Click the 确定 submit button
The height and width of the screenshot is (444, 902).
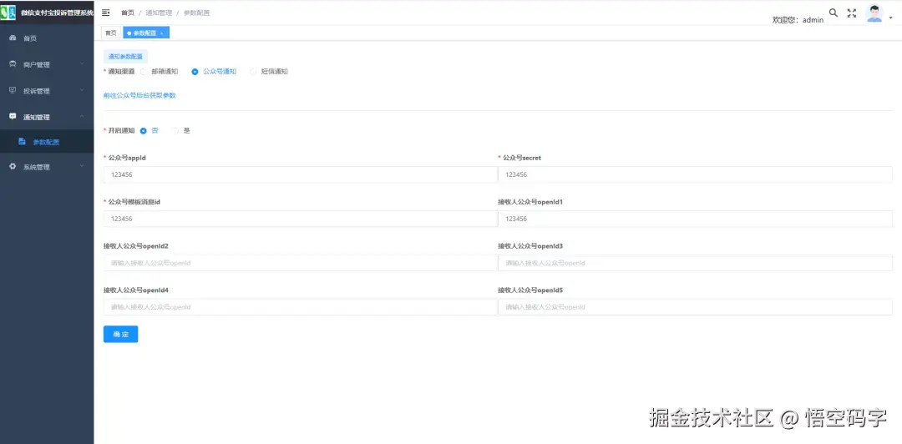[x=121, y=334]
